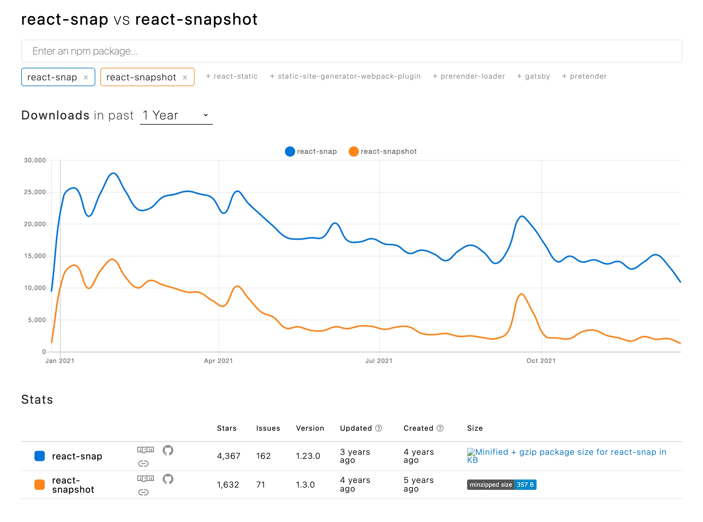Screen dimensions: 703x522
Task: Toggle the react-snap series in the chart legend
Action: 311,151
